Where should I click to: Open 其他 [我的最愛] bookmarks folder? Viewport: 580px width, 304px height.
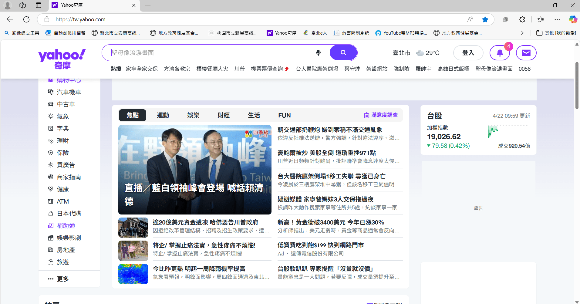click(x=556, y=33)
